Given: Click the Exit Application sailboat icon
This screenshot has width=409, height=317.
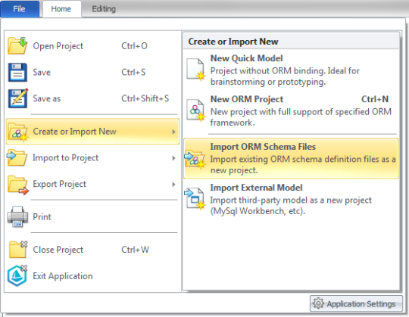Looking at the screenshot, I should click(17, 275).
